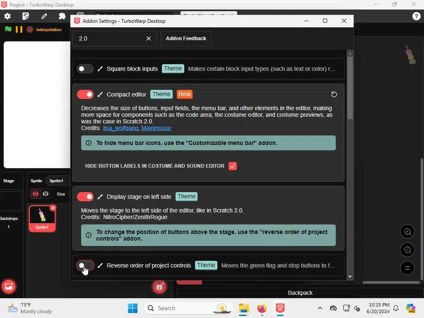
Task: Clear the addon search field
Action: coord(149,39)
